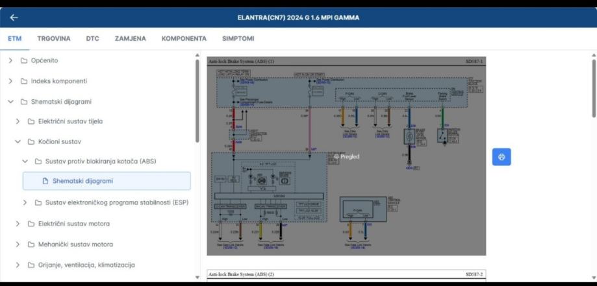Select Sustav elektroničkog programa stabilnosti (ESP)
Image resolution: width=597 pixels, height=286 pixels.
[117, 203]
